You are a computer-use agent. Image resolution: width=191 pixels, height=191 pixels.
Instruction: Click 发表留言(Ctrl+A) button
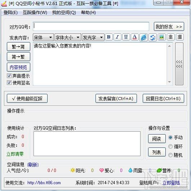[x=116, y=99]
